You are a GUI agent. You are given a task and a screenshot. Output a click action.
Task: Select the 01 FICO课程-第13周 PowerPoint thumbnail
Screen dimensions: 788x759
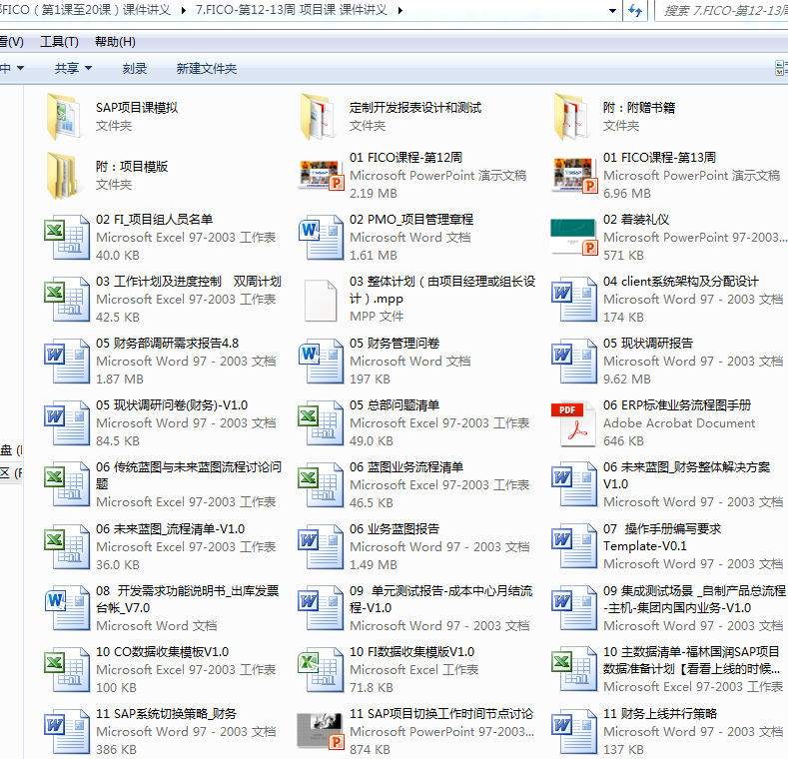pyautogui.click(x=574, y=175)
